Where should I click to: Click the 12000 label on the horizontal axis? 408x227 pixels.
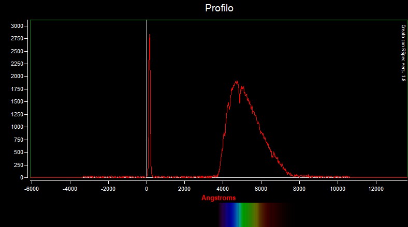[375, 189]
